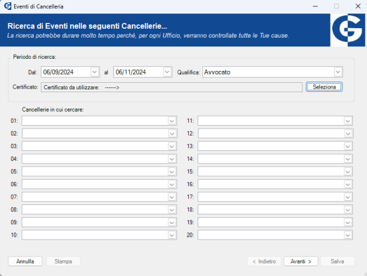Click the app icon in title bar

pyautogui.click(x=8, y=6)
